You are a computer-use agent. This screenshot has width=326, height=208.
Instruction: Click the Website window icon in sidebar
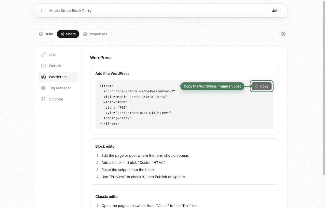(x=44, y=66)
